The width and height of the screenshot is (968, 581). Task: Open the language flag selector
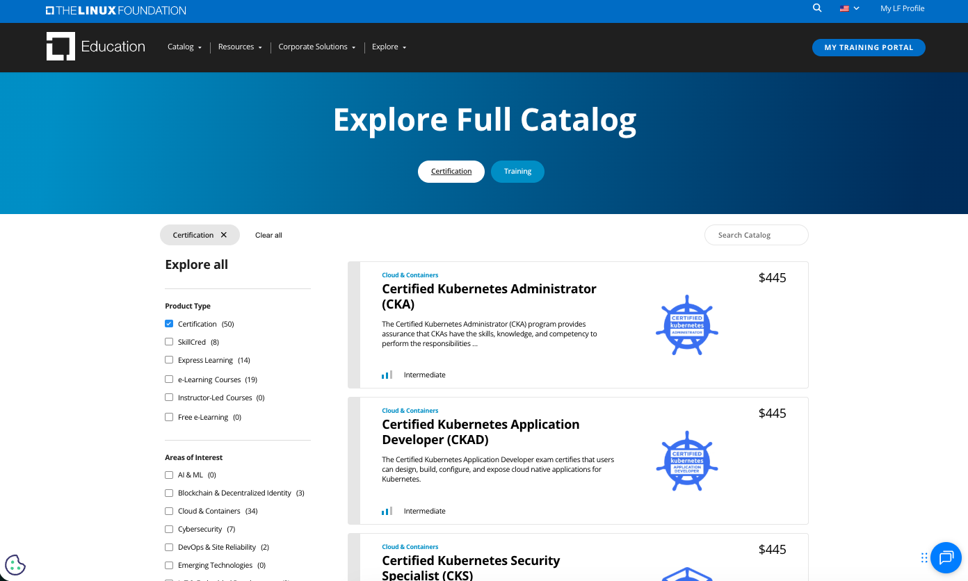tap(849, 8)
